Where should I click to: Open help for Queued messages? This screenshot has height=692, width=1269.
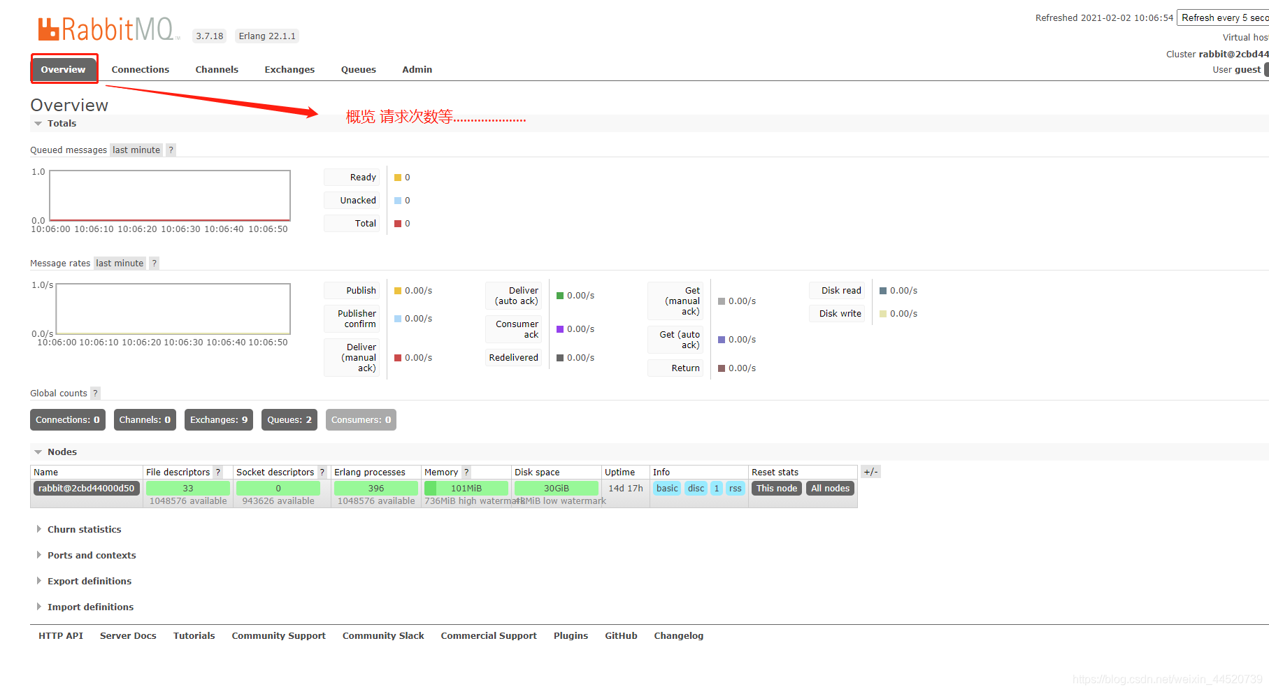171,150
